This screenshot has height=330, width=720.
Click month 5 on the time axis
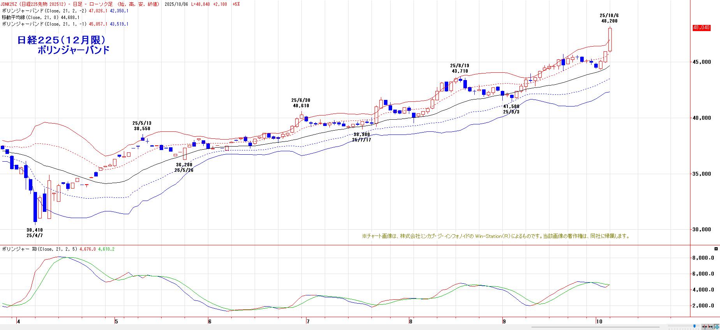tap(116, 321)
